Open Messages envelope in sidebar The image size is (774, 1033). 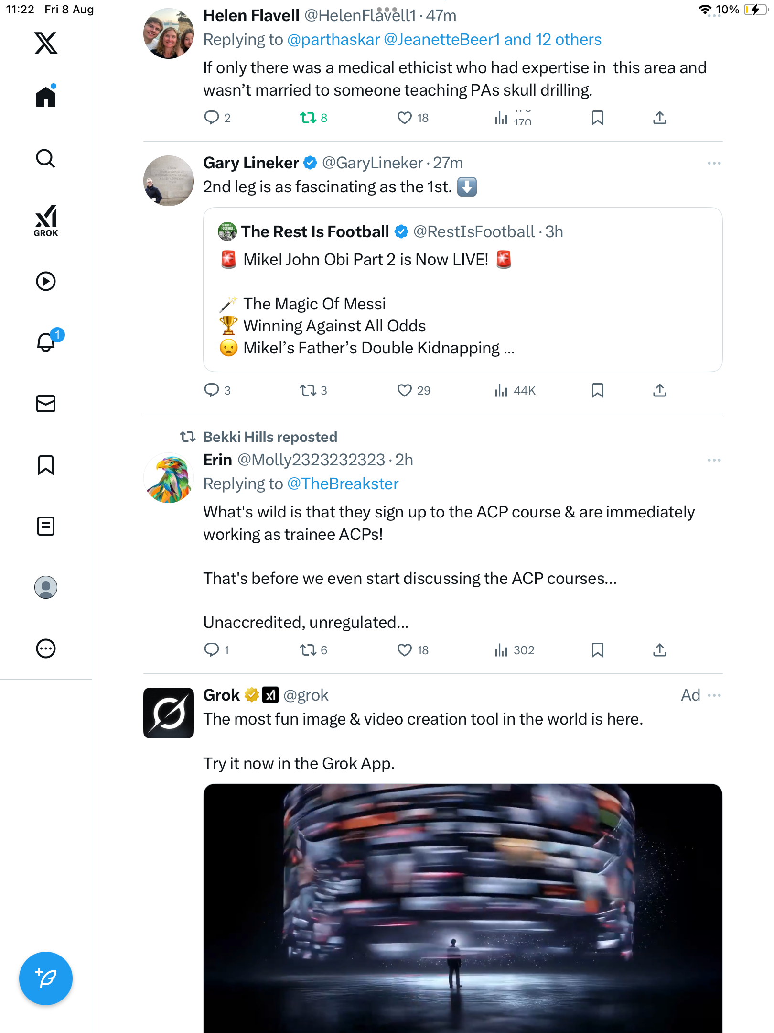click(x=46, y=404)
